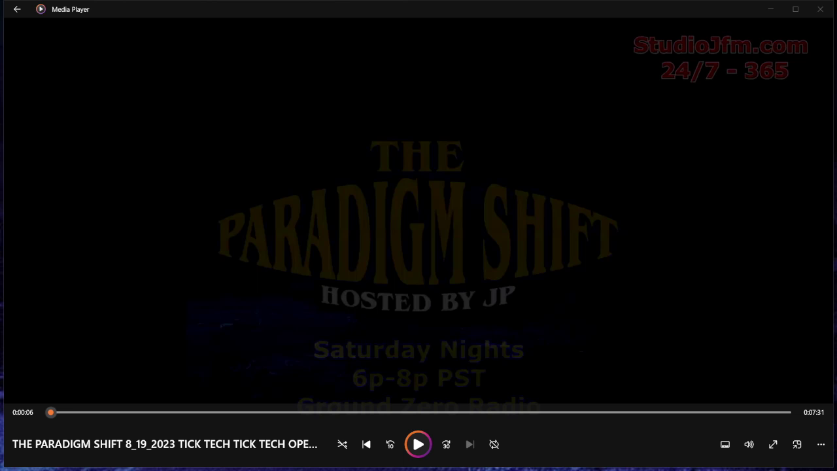837x471 pixels.
Task: Toggle repeat mode
Action: point(494,444)
